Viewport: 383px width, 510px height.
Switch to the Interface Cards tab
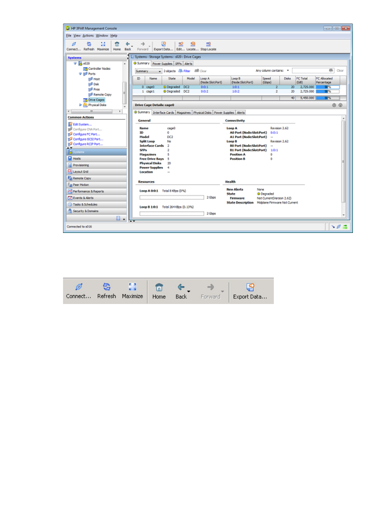coord(163,112)
